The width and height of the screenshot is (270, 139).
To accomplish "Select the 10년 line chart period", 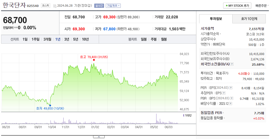I will [x=85, y=39].
